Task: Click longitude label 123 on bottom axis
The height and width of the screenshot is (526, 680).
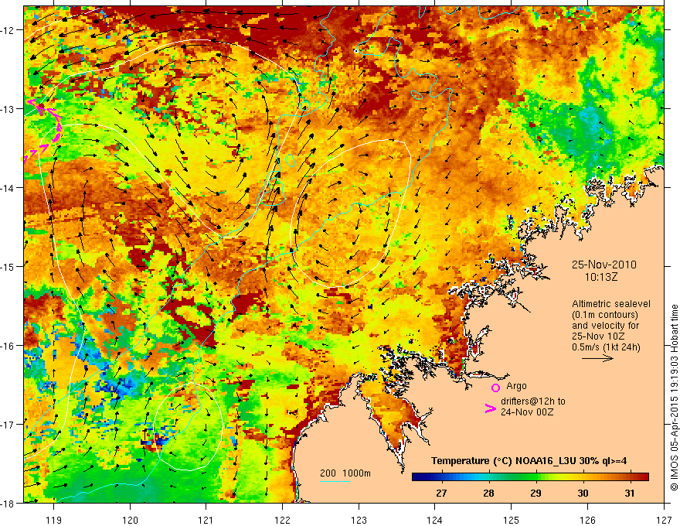Action: (x=359, y=520)
